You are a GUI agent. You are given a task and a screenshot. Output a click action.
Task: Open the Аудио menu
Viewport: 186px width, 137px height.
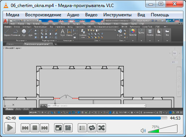73,15
